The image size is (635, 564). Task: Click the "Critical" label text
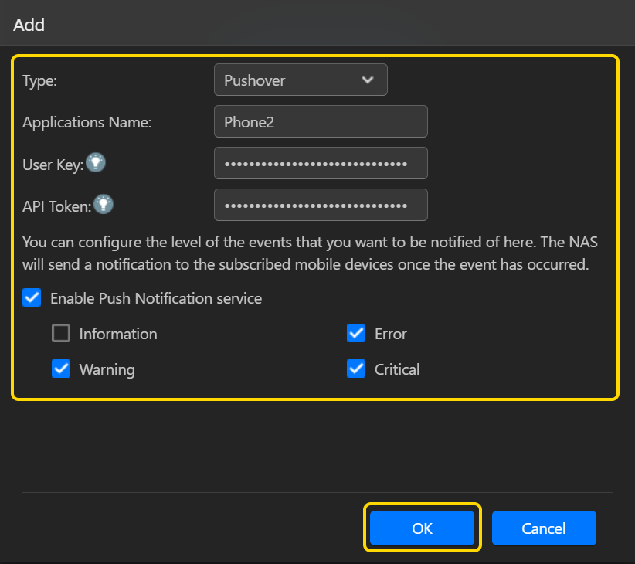point(397,369)
